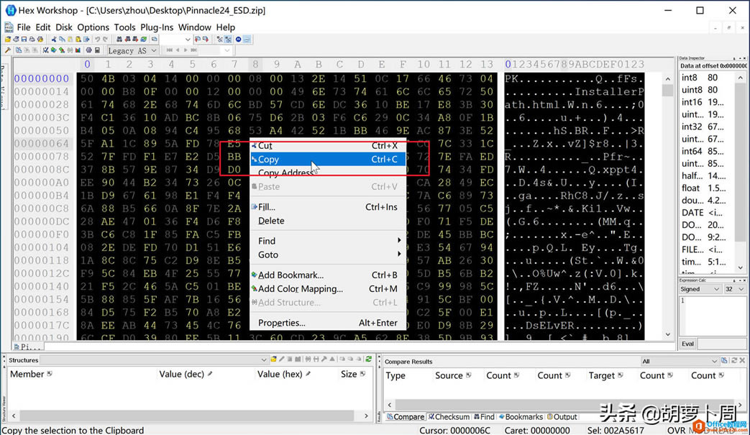Screen dimensions: 750x435
Task: Click the Find binoculars toolbar icon
Action: (x=119, y=40)
